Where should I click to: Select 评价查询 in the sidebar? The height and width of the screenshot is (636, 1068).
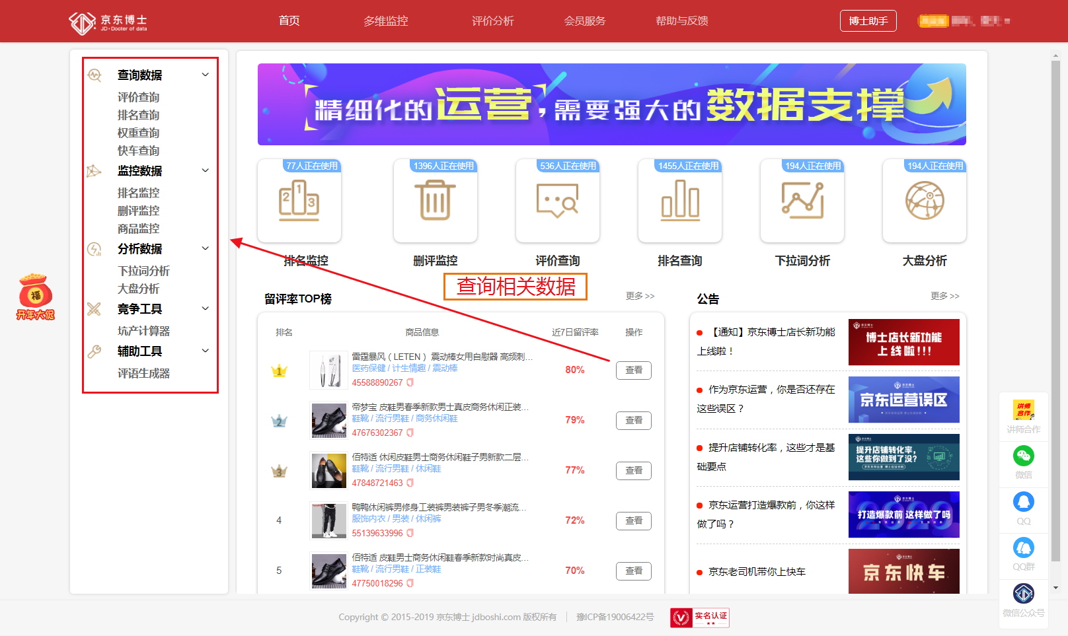139,97
